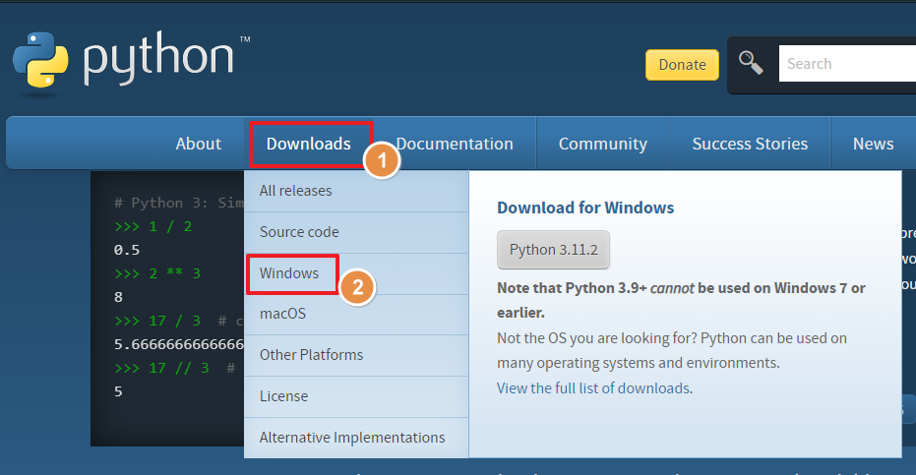This screenshot has width=916, height=475.
Task: Click the Python logo icon
Action: coord(40,60)
